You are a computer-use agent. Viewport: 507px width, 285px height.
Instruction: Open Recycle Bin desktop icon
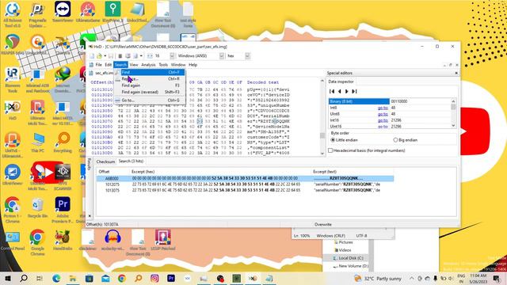click(x=37, y=208)
